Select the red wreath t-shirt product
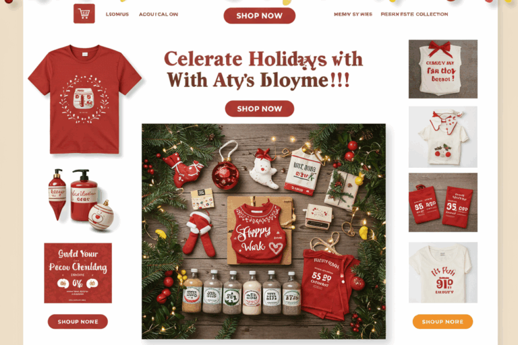This screenshot has width=518, height=345. (x=84, y=99)
